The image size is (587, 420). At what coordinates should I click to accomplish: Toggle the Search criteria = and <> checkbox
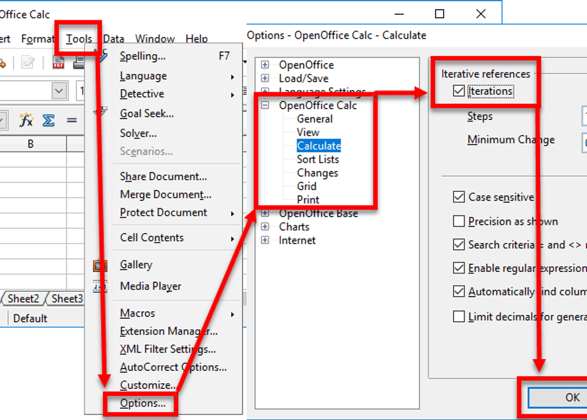tap(459, 245)
